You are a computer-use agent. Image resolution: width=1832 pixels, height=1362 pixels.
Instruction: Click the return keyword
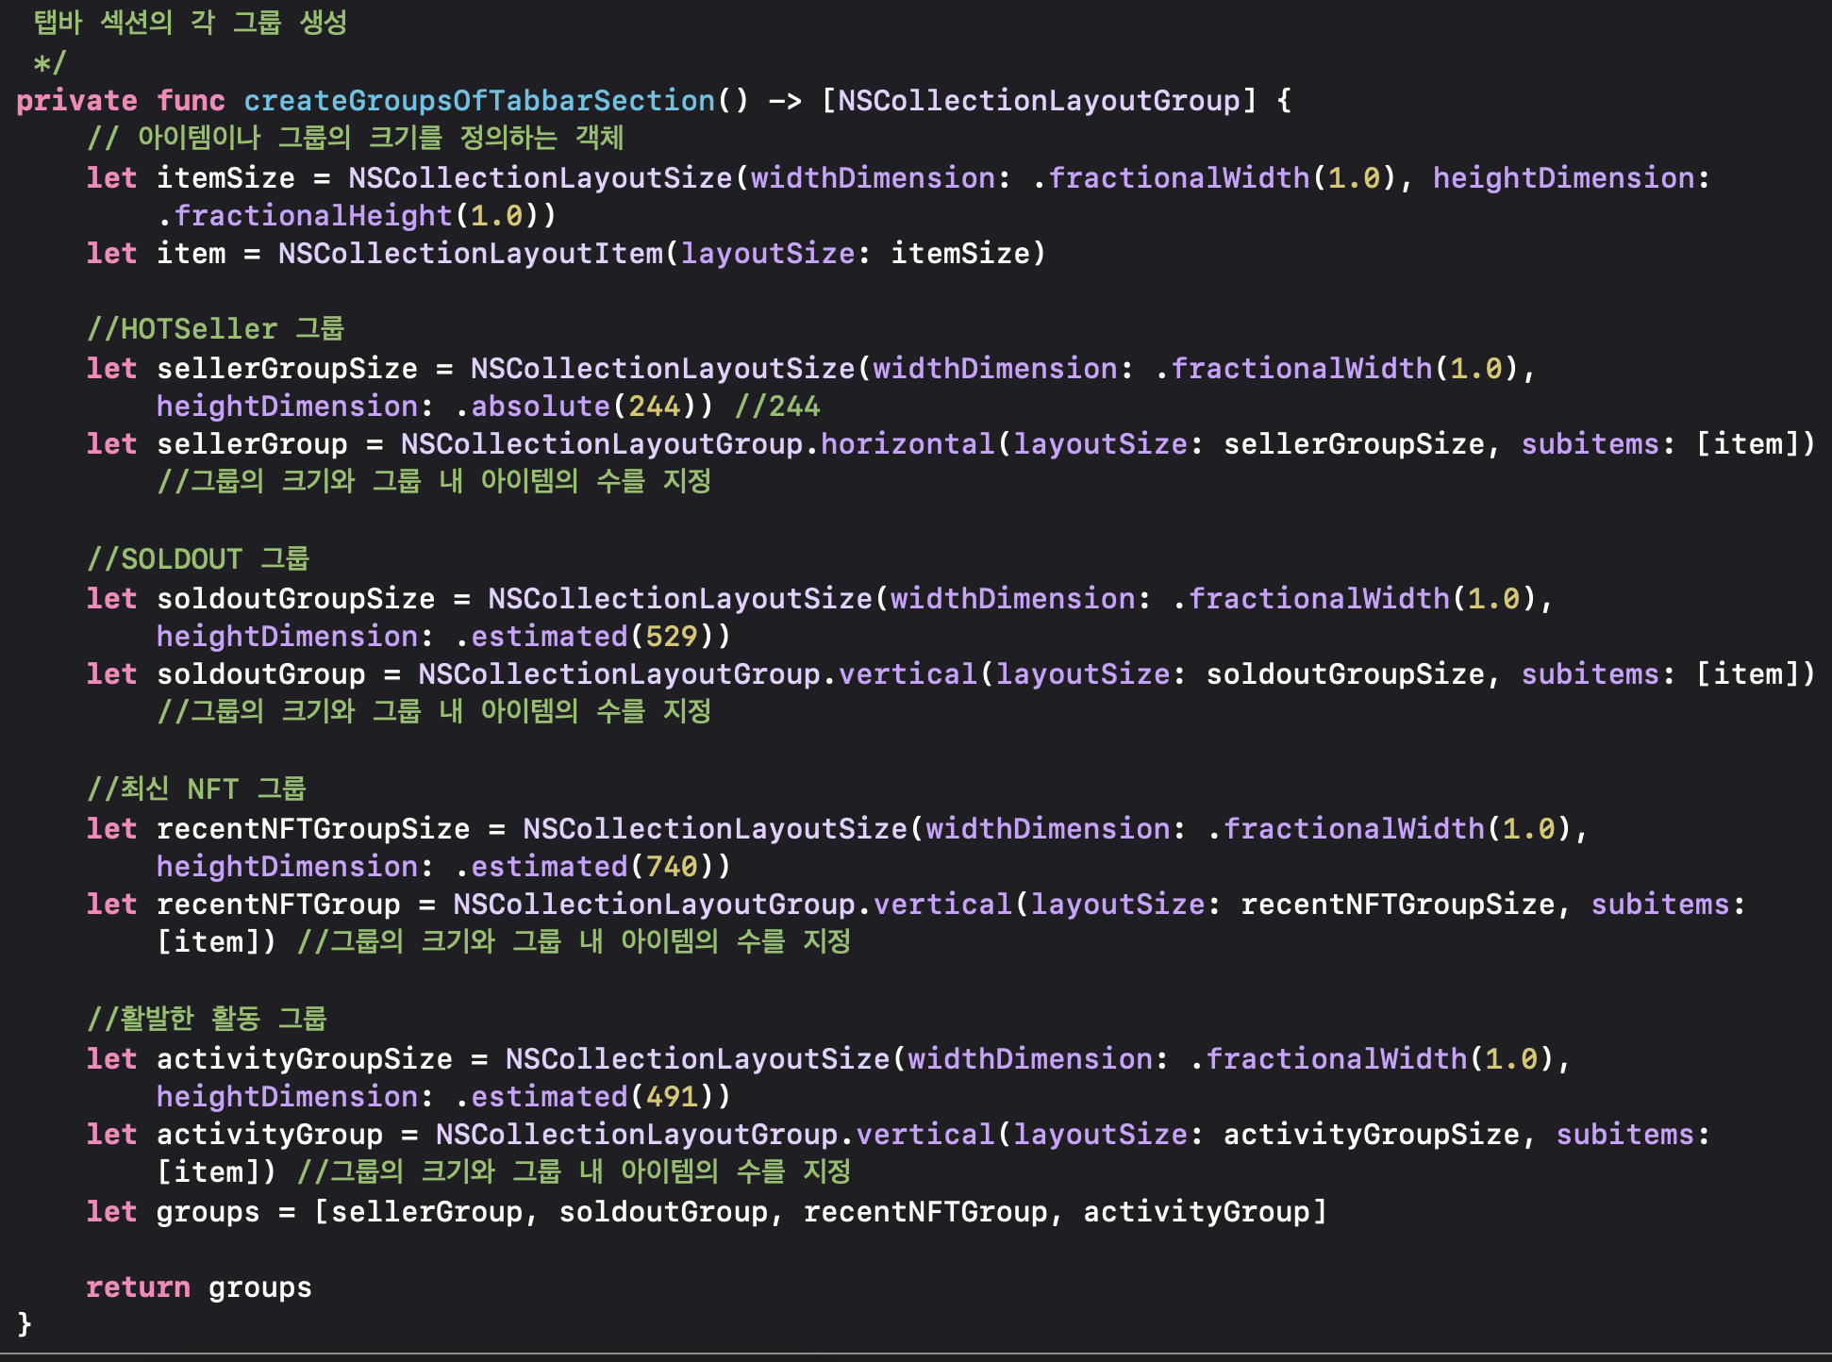pos(138,1287)
